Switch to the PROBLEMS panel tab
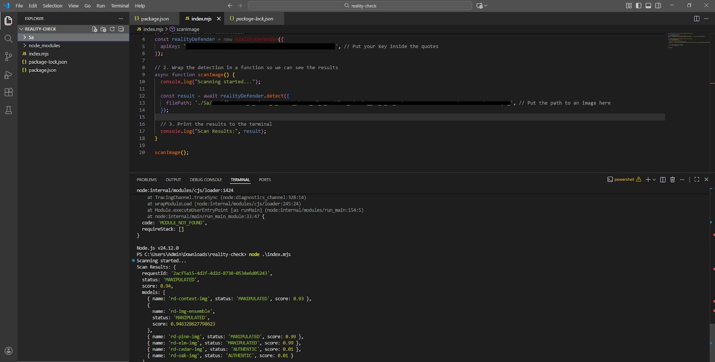This screenshot has width=715, height=362. (147, 180)
